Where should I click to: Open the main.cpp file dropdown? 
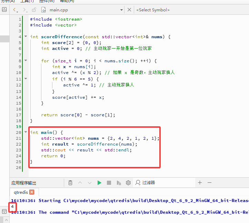pyautogui.click(x=121, y=10)
